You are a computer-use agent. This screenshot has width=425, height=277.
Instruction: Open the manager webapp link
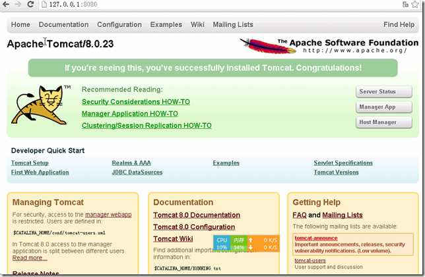108,214
